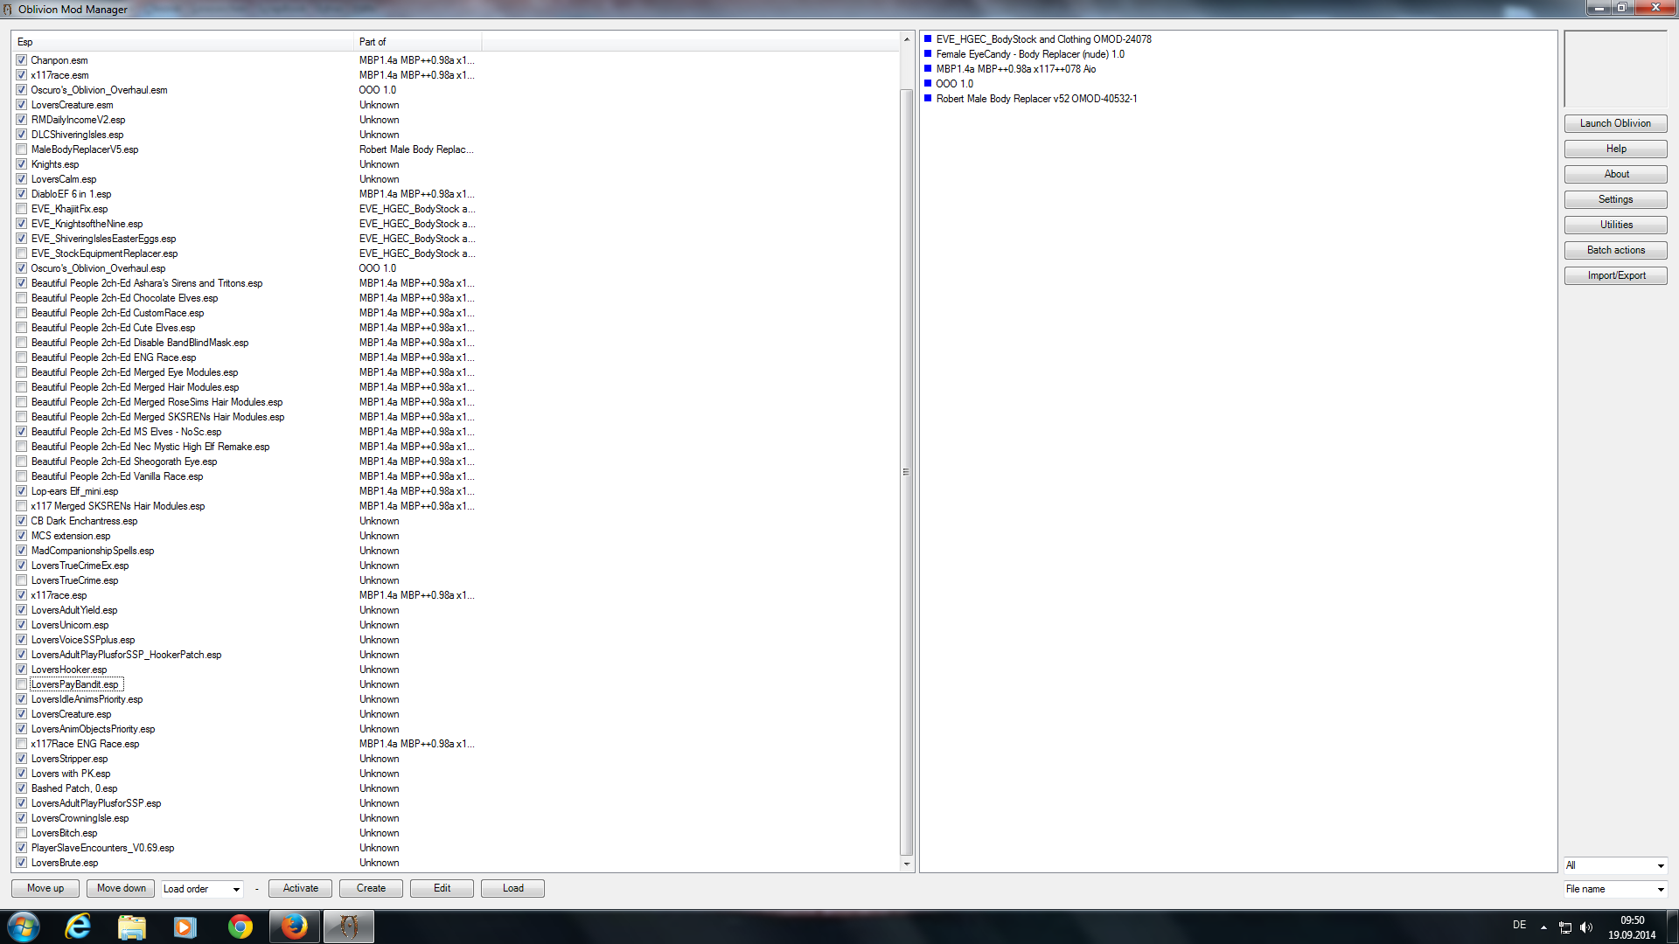1679x944 pixels.
Task: Toggle checkbox for Beautiful People 2ch-Ed Vanilla Race.esp
Action: pos(23,476)
